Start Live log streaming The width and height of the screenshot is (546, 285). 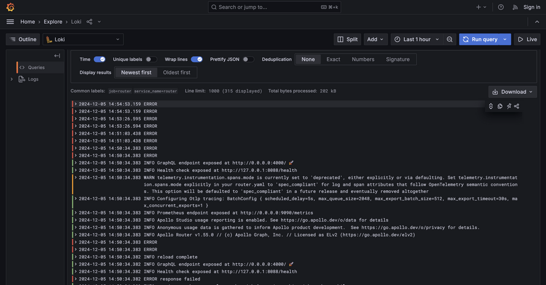click(x=527, y=39)
